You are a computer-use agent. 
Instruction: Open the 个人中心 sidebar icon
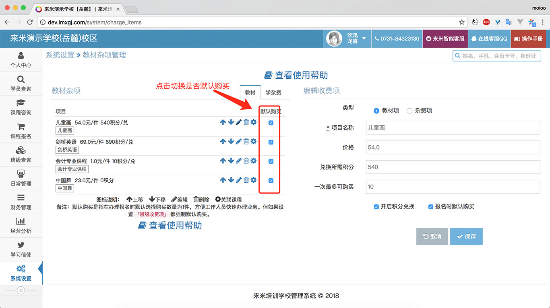pyautogui.click(x=21, y=59)
